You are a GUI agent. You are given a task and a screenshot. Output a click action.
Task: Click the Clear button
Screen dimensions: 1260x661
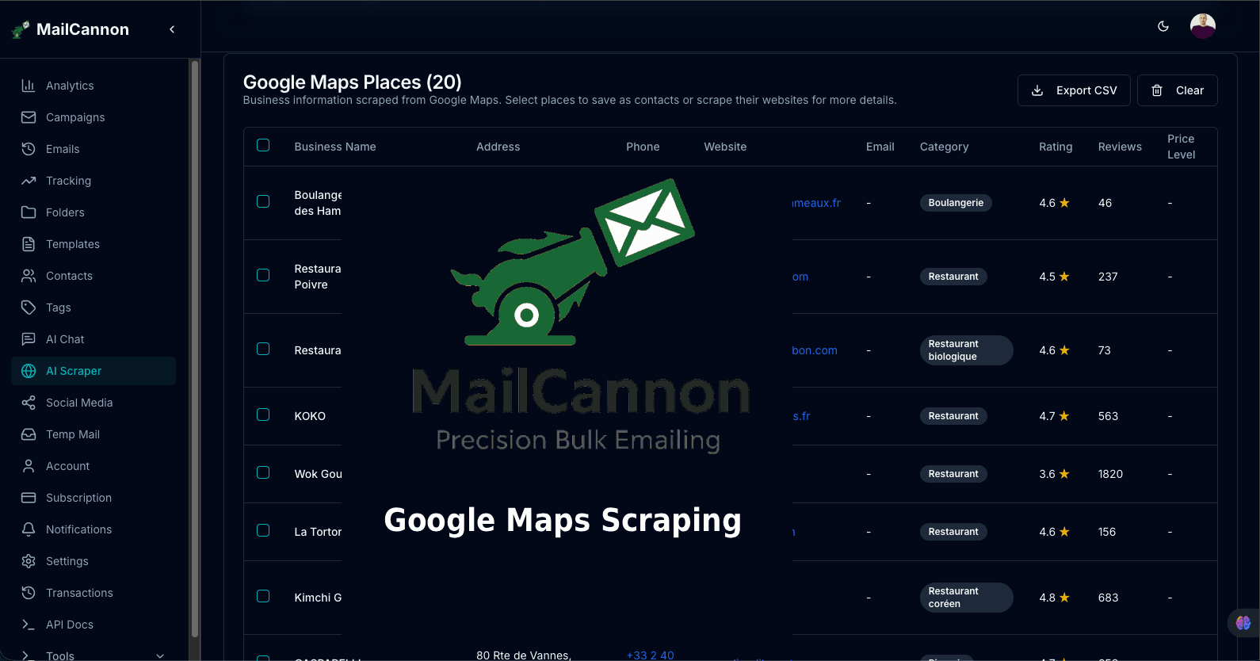coord(1178,90)
